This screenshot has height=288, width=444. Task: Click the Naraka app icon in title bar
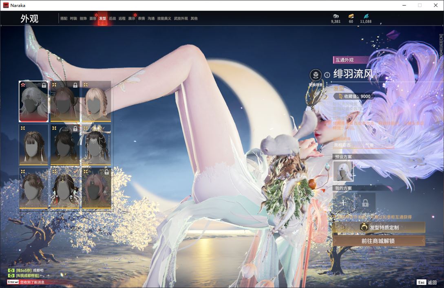pyautogui.click(x=6, y=5)
